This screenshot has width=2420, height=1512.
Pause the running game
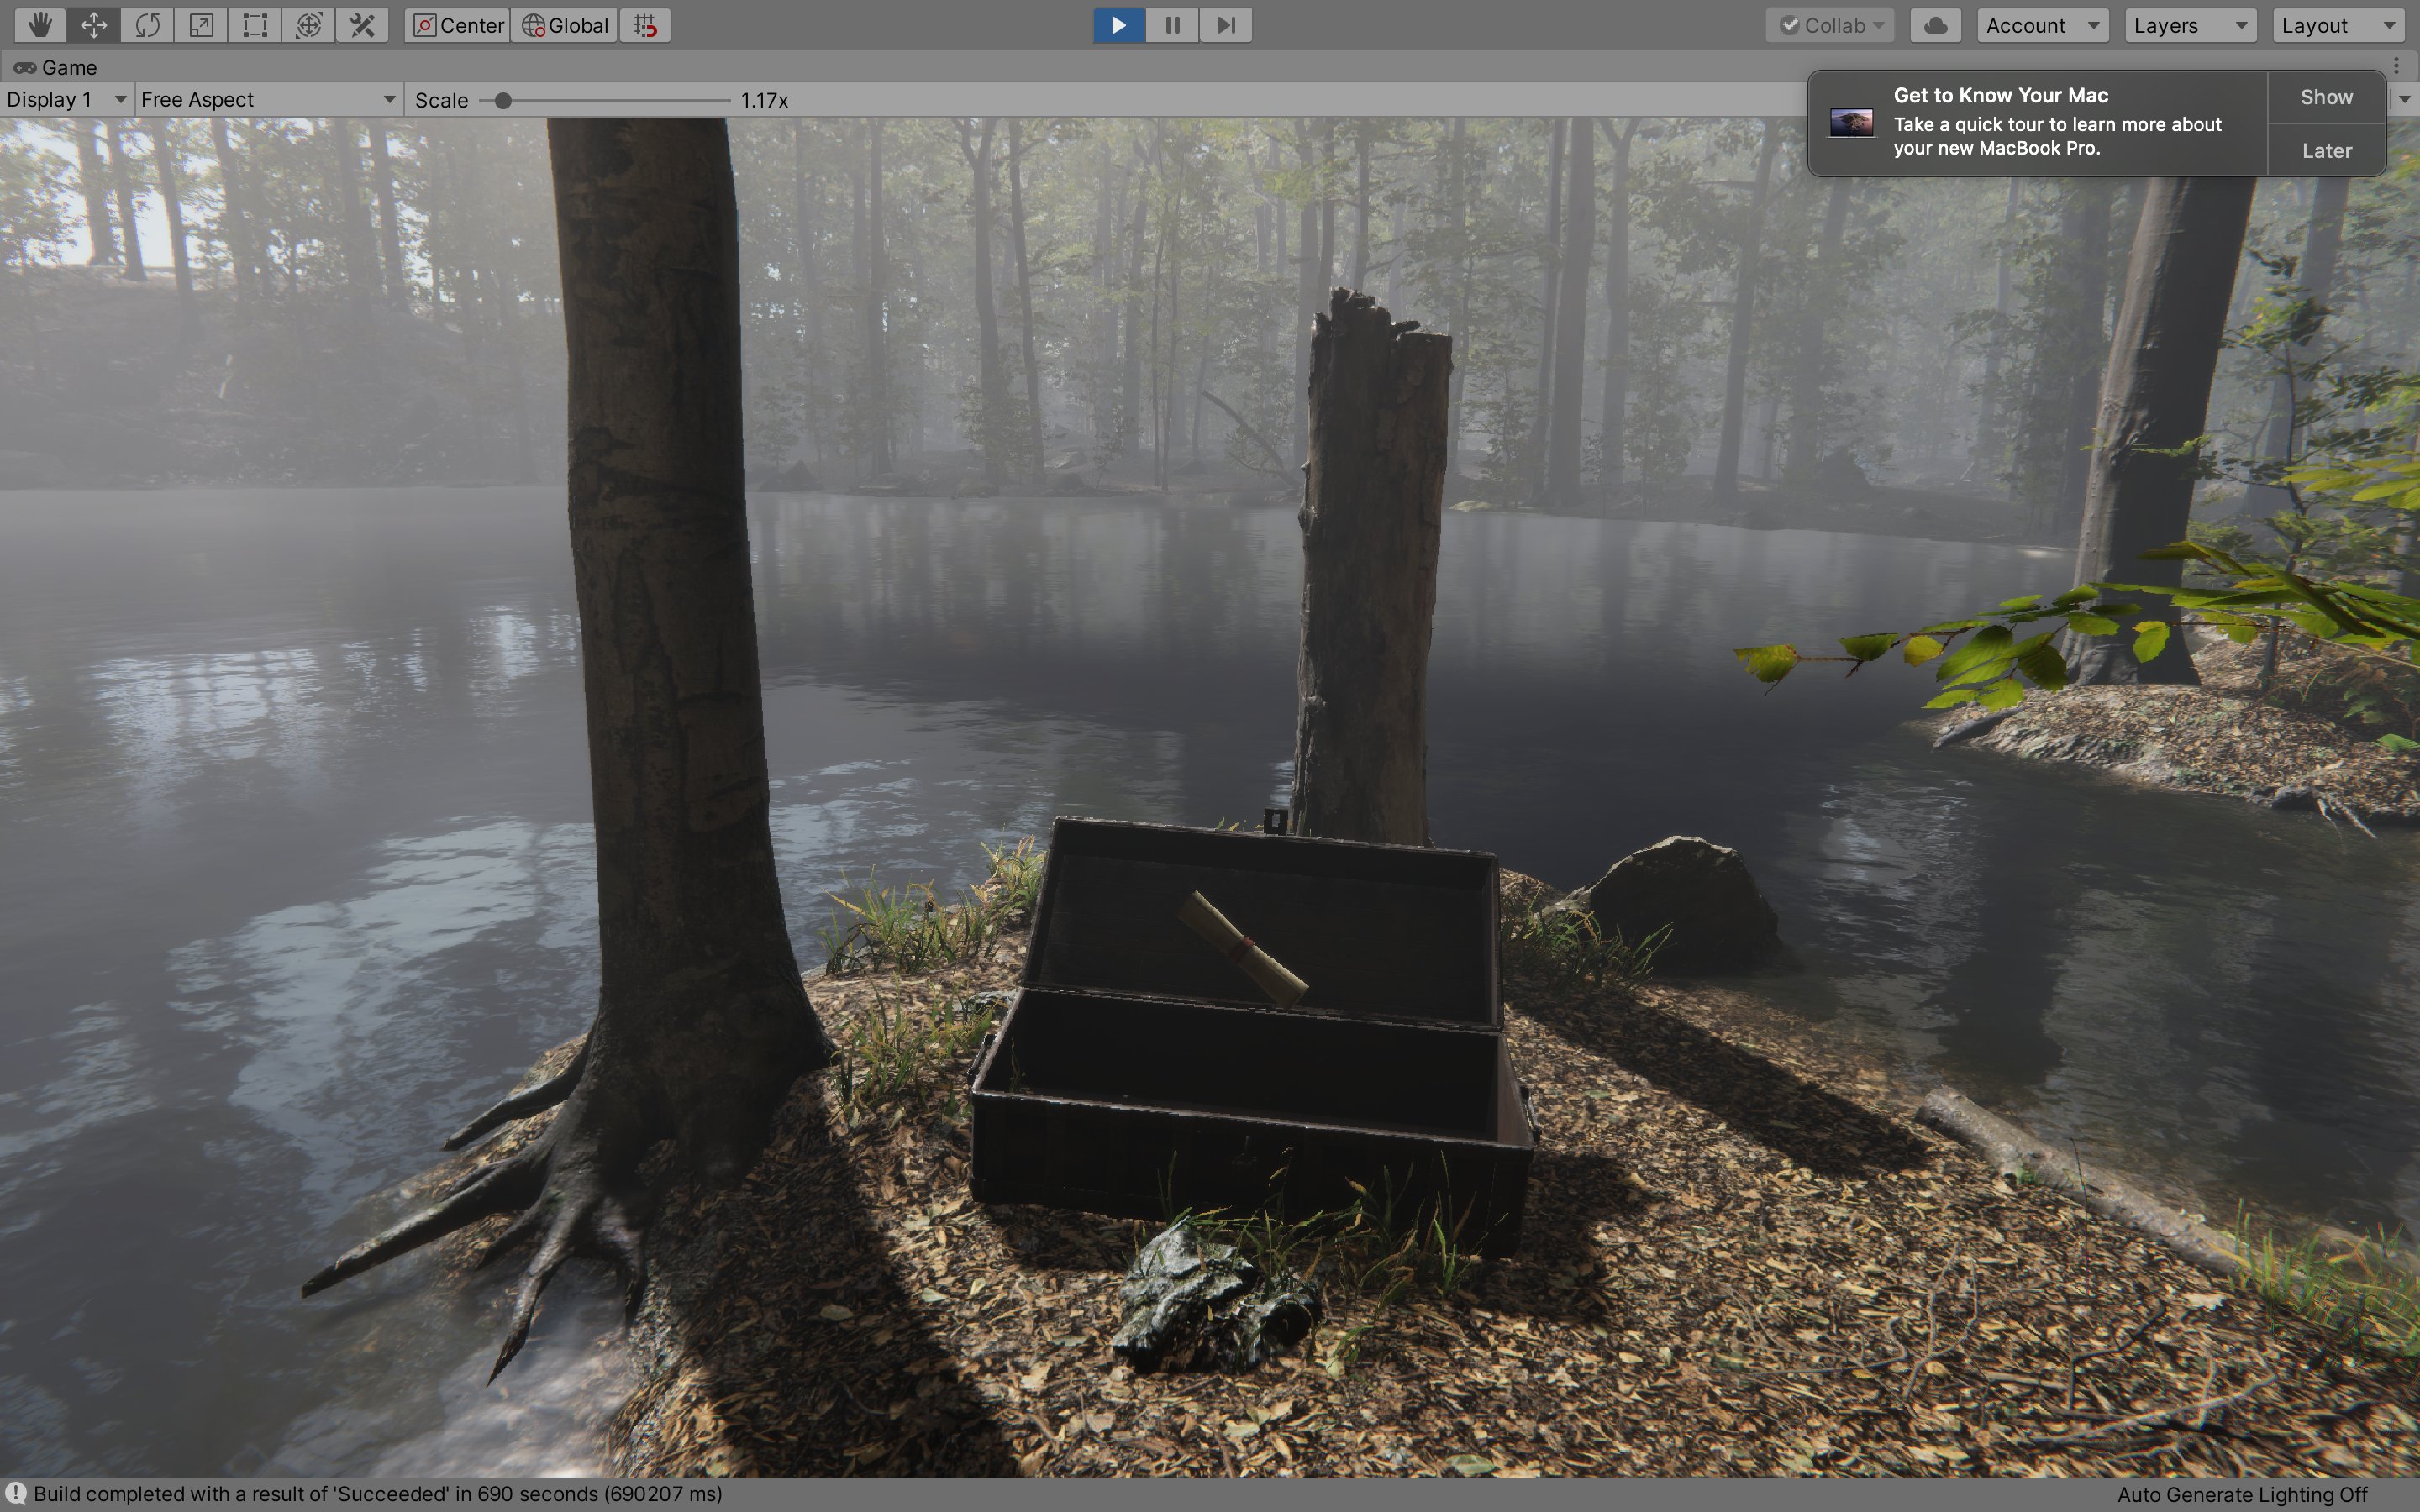(1173, 25)
